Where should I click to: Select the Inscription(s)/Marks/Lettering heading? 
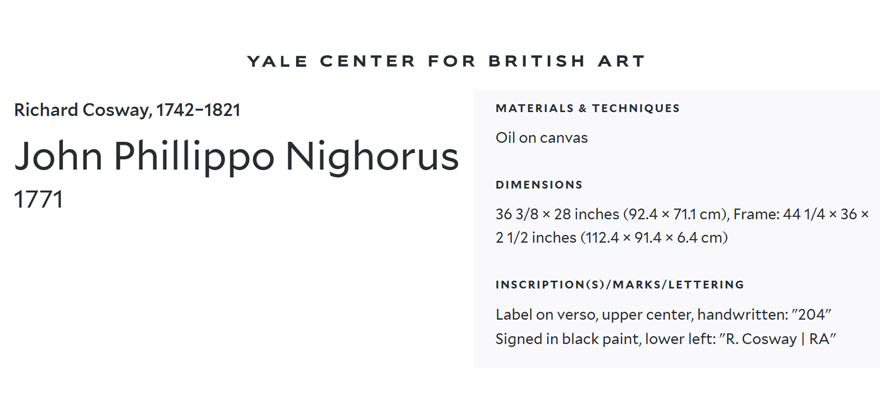tap(619, 285)
